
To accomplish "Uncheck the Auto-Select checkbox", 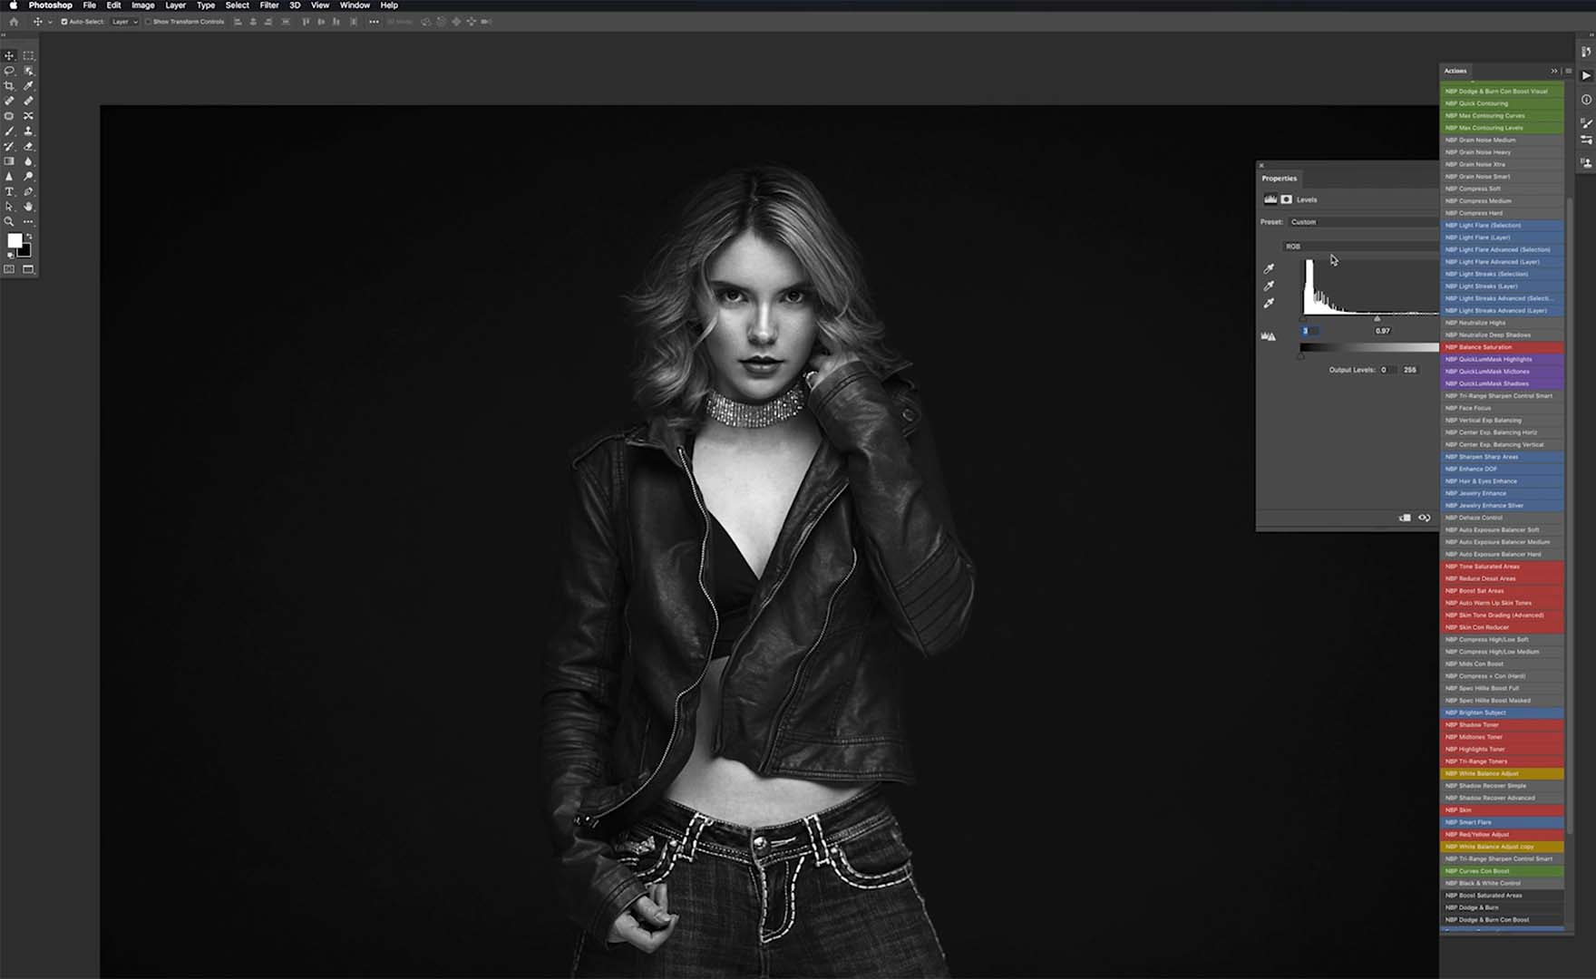I will [64, 22].
